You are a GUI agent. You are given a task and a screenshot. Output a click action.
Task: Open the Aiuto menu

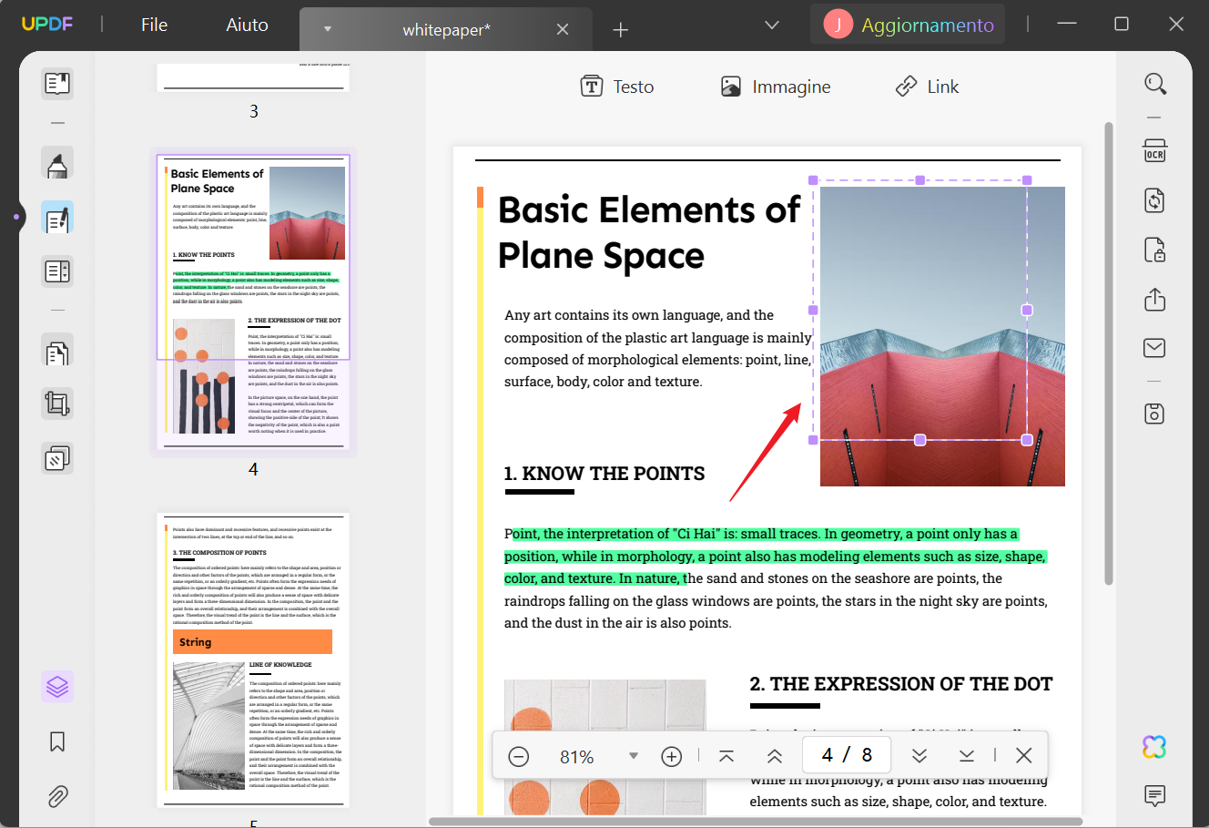coord(247,25)
